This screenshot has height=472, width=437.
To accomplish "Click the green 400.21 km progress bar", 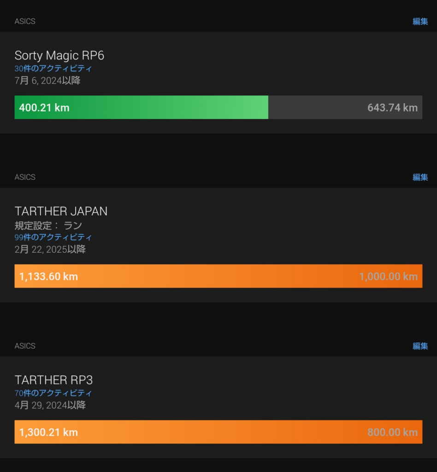I will (x=141, y=107).
